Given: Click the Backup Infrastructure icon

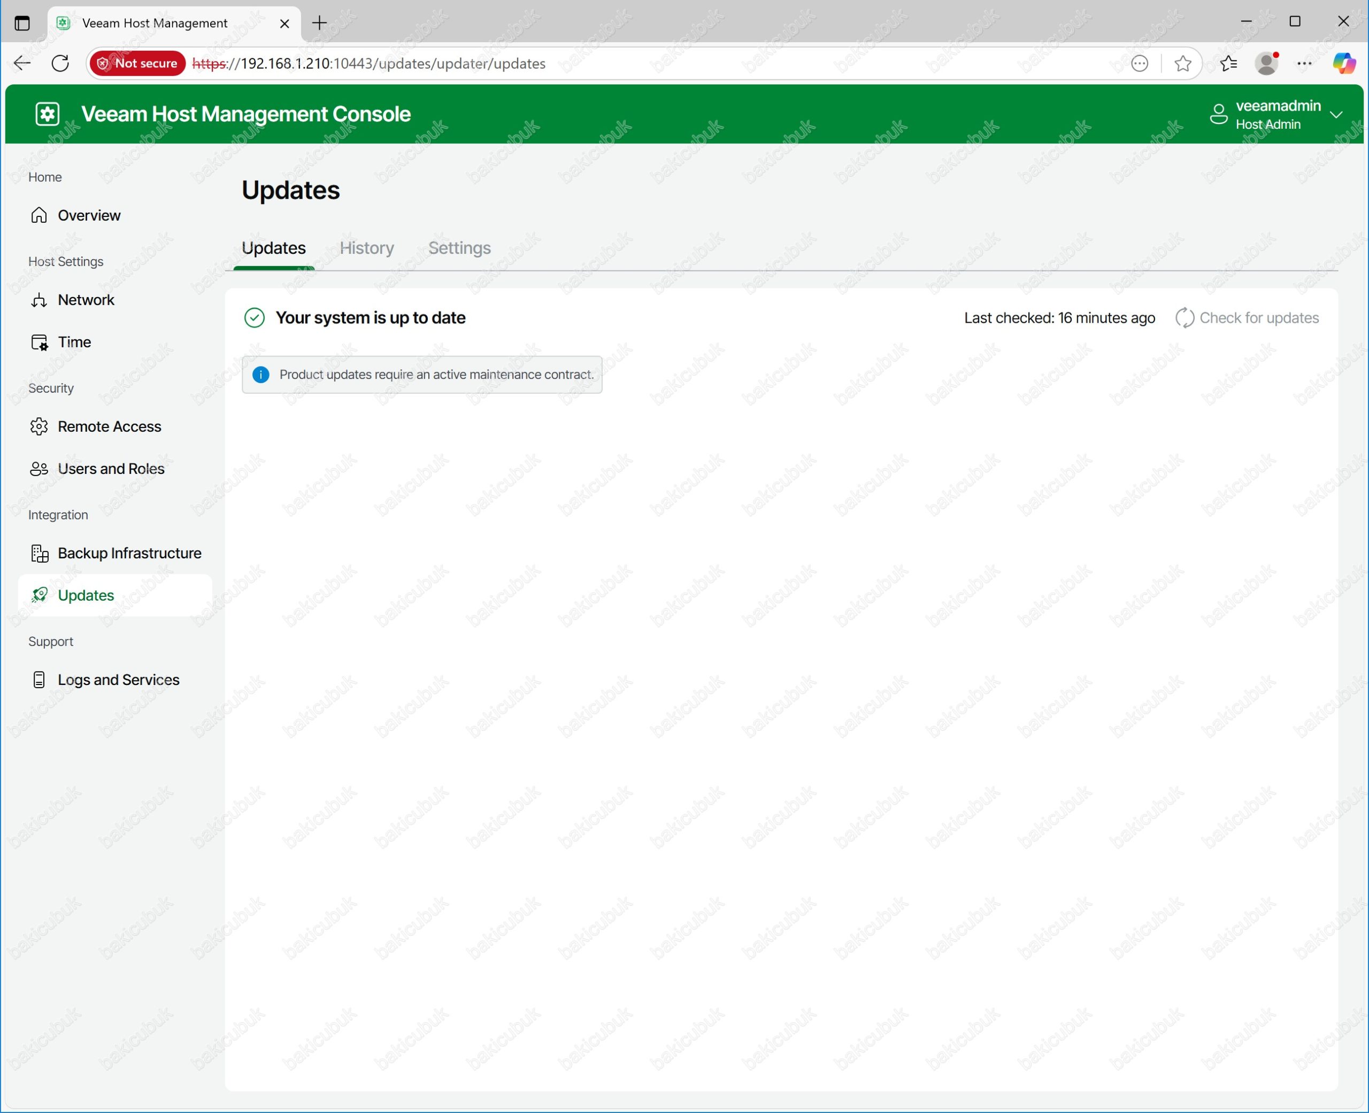Looking at the screenshot, I should (39, 554).
